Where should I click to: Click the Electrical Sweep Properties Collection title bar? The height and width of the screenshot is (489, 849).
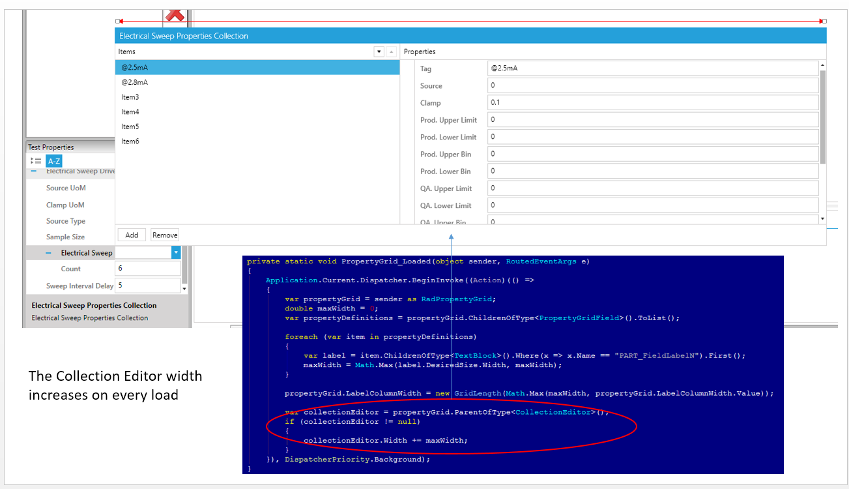point(470,36)
